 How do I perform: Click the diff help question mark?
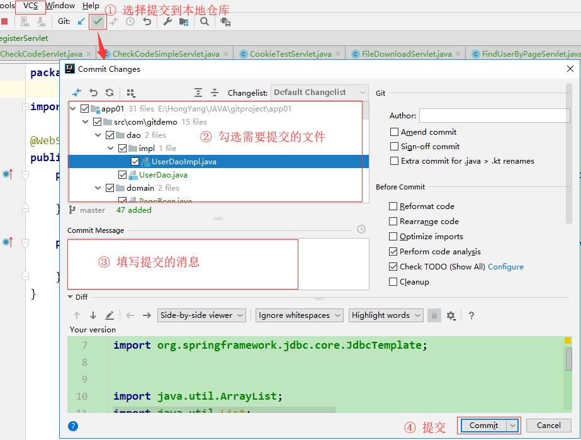click(x=471, y=315)
